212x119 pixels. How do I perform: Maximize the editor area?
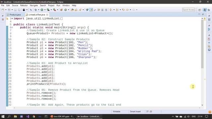203,14
